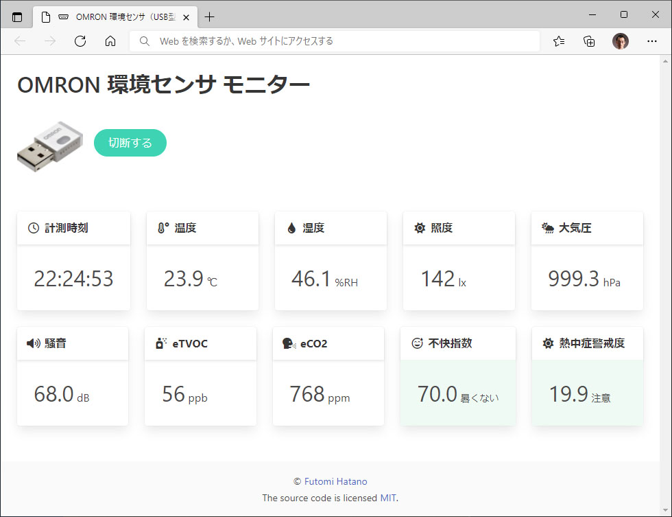Click the thermometer icon beside 温度
This screenshot has width=672, height=517.
[163, 228]
